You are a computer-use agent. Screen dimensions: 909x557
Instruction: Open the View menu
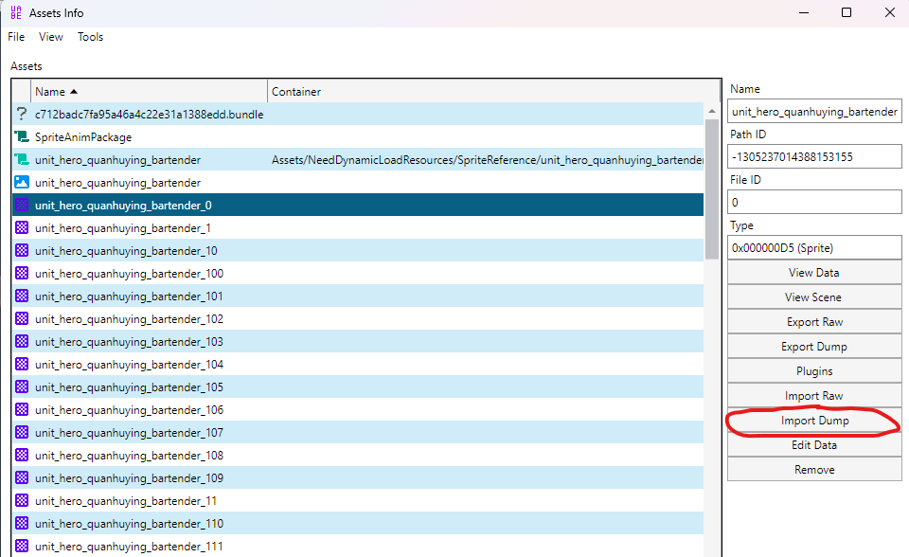50,37
